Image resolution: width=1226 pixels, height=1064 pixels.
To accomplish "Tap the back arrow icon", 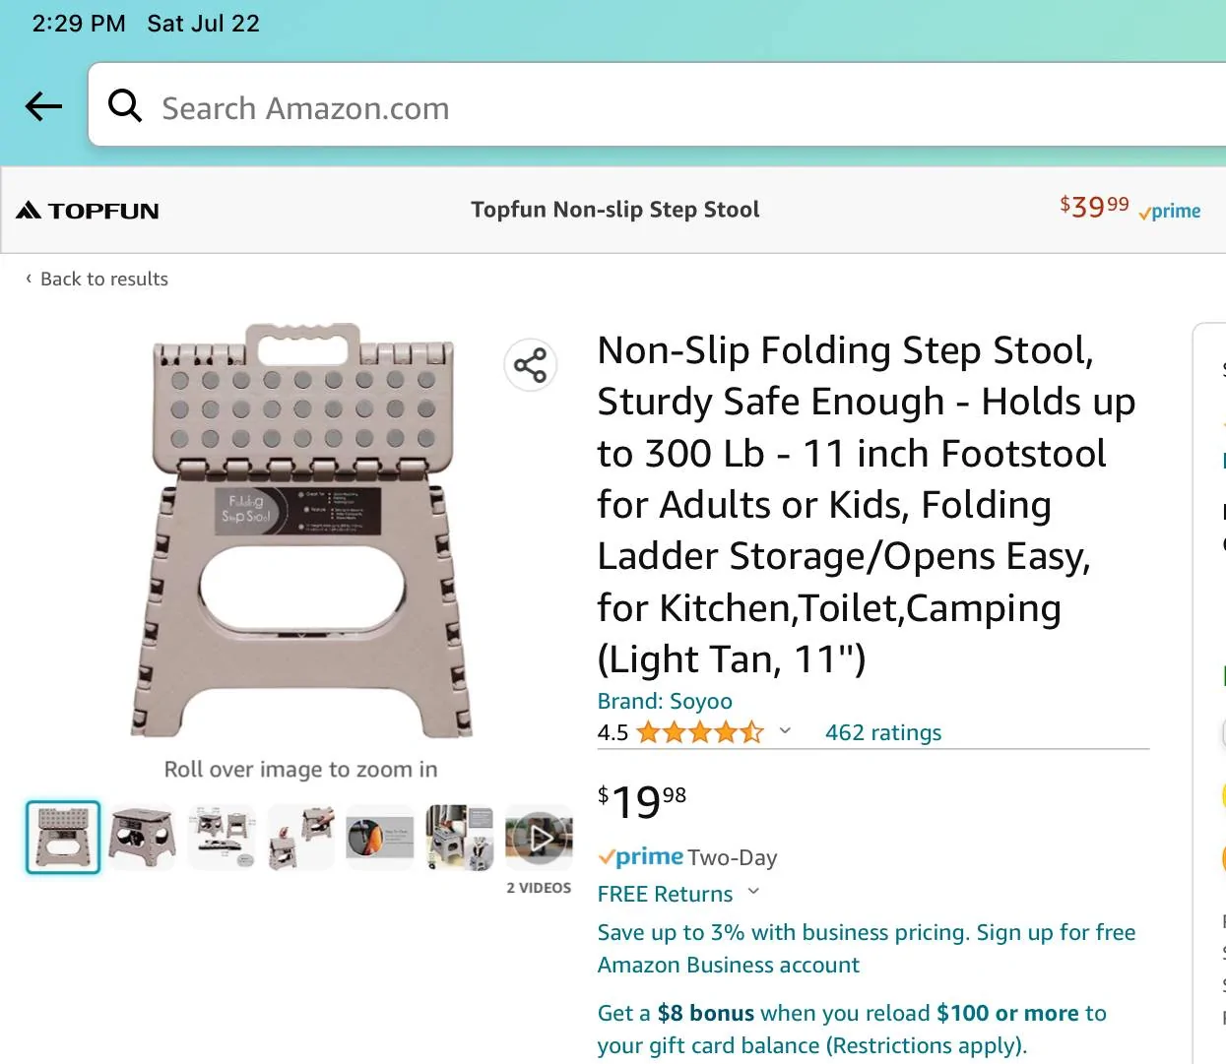I will click(x=43, y=106).
